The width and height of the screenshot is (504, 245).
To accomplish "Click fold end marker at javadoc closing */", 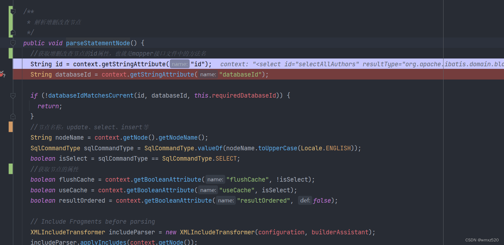I will click(13, 33).
